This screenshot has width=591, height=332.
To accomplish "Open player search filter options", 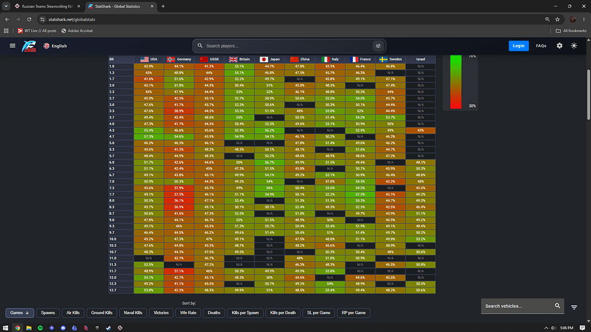I will pos(378,46).
